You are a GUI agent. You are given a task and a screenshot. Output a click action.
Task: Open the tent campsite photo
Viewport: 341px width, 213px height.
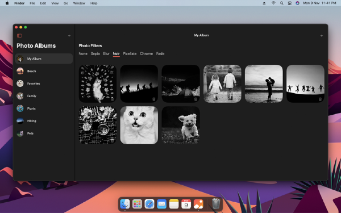click(181, 83)
